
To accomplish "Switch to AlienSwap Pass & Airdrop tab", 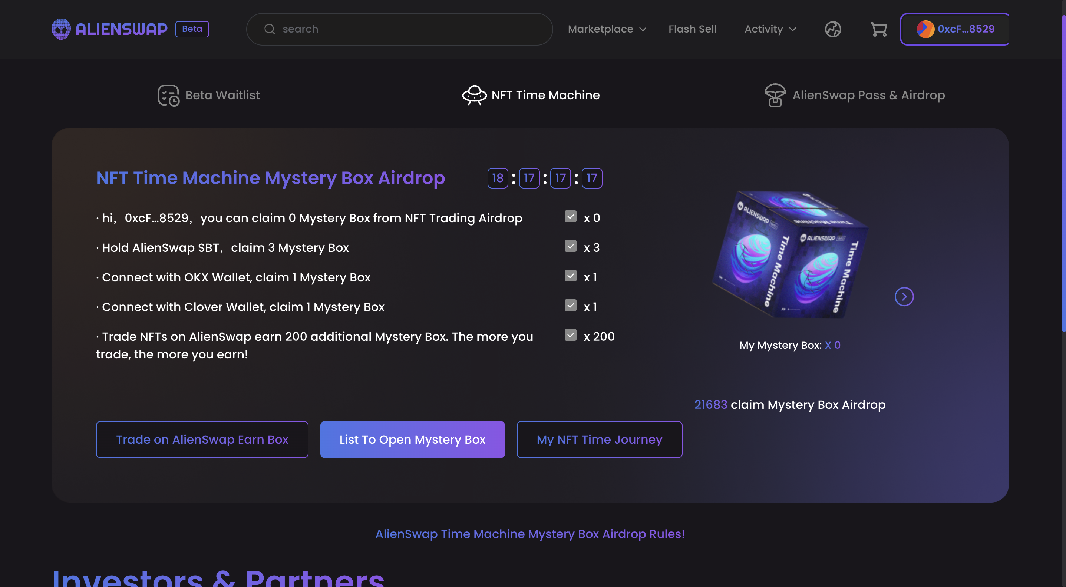I will pos(854,96).
